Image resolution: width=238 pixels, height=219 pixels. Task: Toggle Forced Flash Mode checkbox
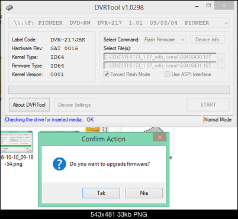point(107,74)
